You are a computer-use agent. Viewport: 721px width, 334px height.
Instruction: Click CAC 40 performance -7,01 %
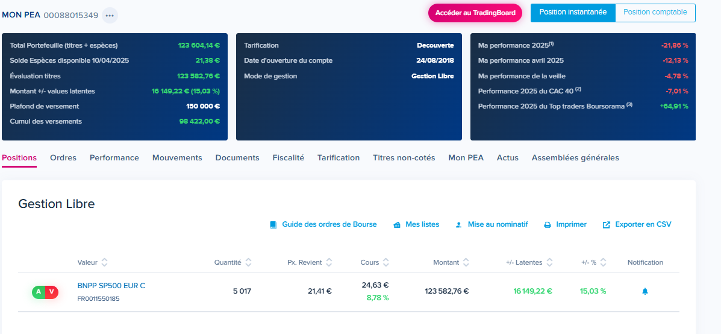tap(677, 91)
